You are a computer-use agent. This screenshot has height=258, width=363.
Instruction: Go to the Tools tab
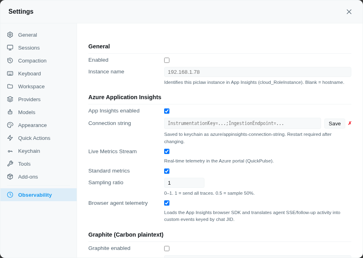[x=38, y=164]
